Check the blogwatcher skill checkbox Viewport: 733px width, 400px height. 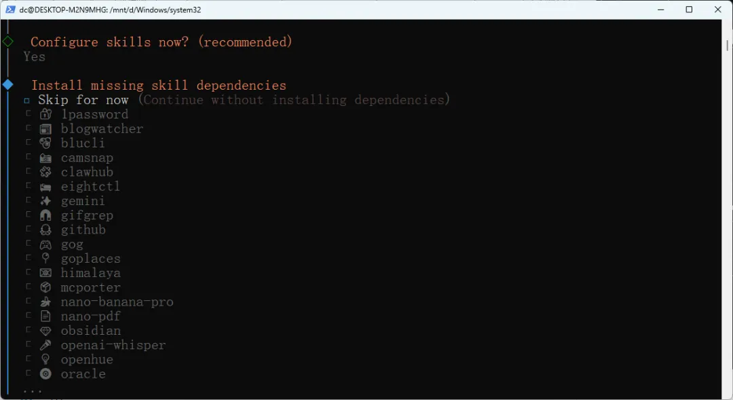(x=29, y=128)
